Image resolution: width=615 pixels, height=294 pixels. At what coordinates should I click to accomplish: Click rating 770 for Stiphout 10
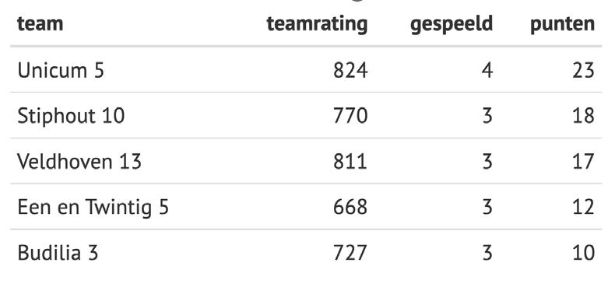pos(350,116)
